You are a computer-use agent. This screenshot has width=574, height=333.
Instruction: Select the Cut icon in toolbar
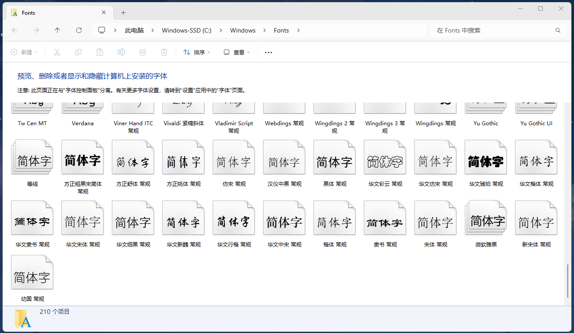[57, 52]
